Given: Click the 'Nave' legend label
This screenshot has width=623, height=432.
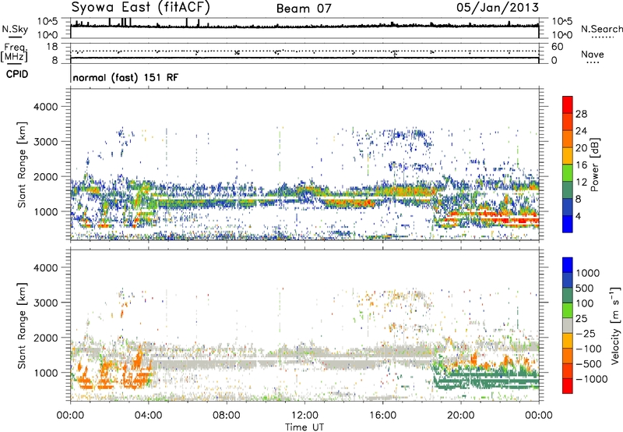Looking at the screenshot, I should (593, 55).
